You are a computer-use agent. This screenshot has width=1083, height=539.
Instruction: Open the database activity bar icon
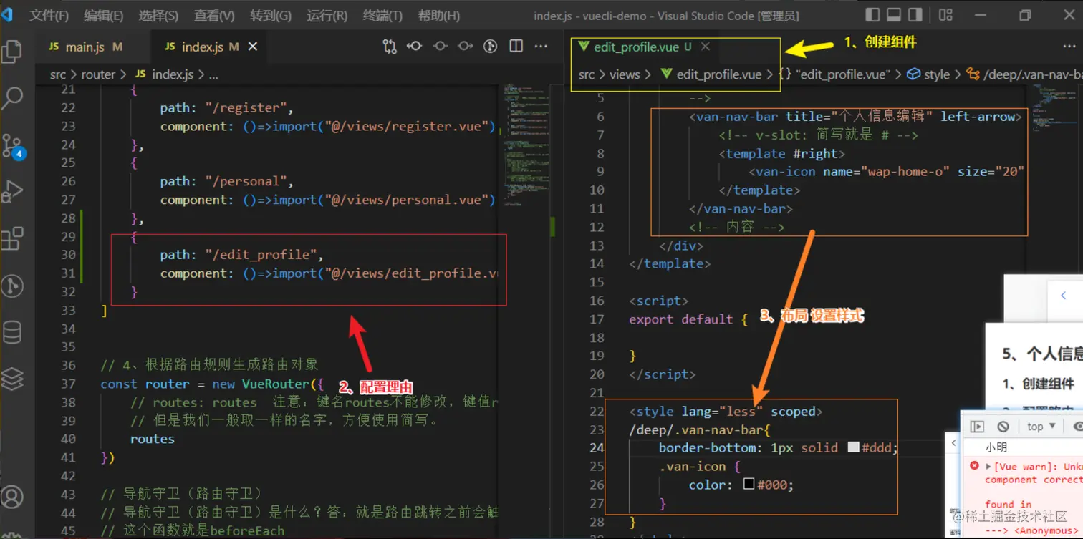click(12, 332)
